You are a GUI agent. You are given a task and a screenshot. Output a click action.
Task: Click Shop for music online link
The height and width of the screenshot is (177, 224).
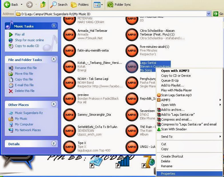tap(29, 40)
